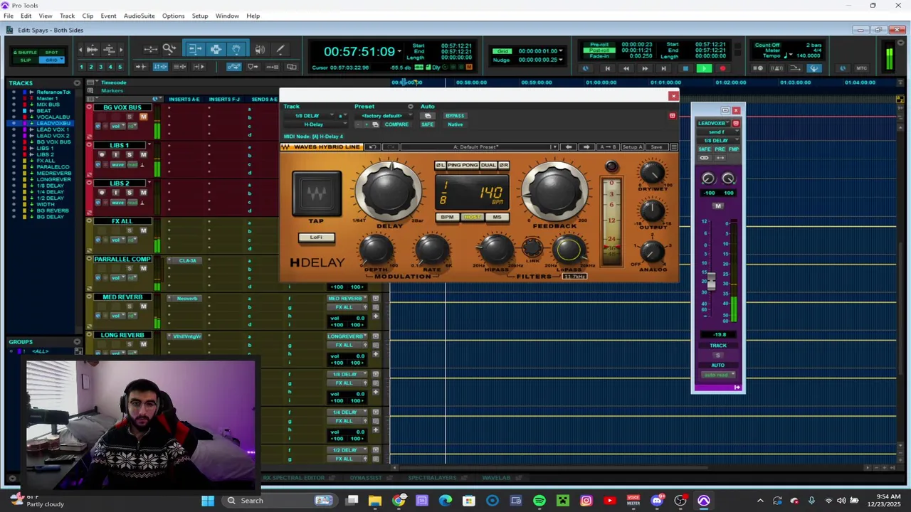Viewport: 911px width, 512px height.
Task: Click the Stop button in transport
Action: [685, 68]
